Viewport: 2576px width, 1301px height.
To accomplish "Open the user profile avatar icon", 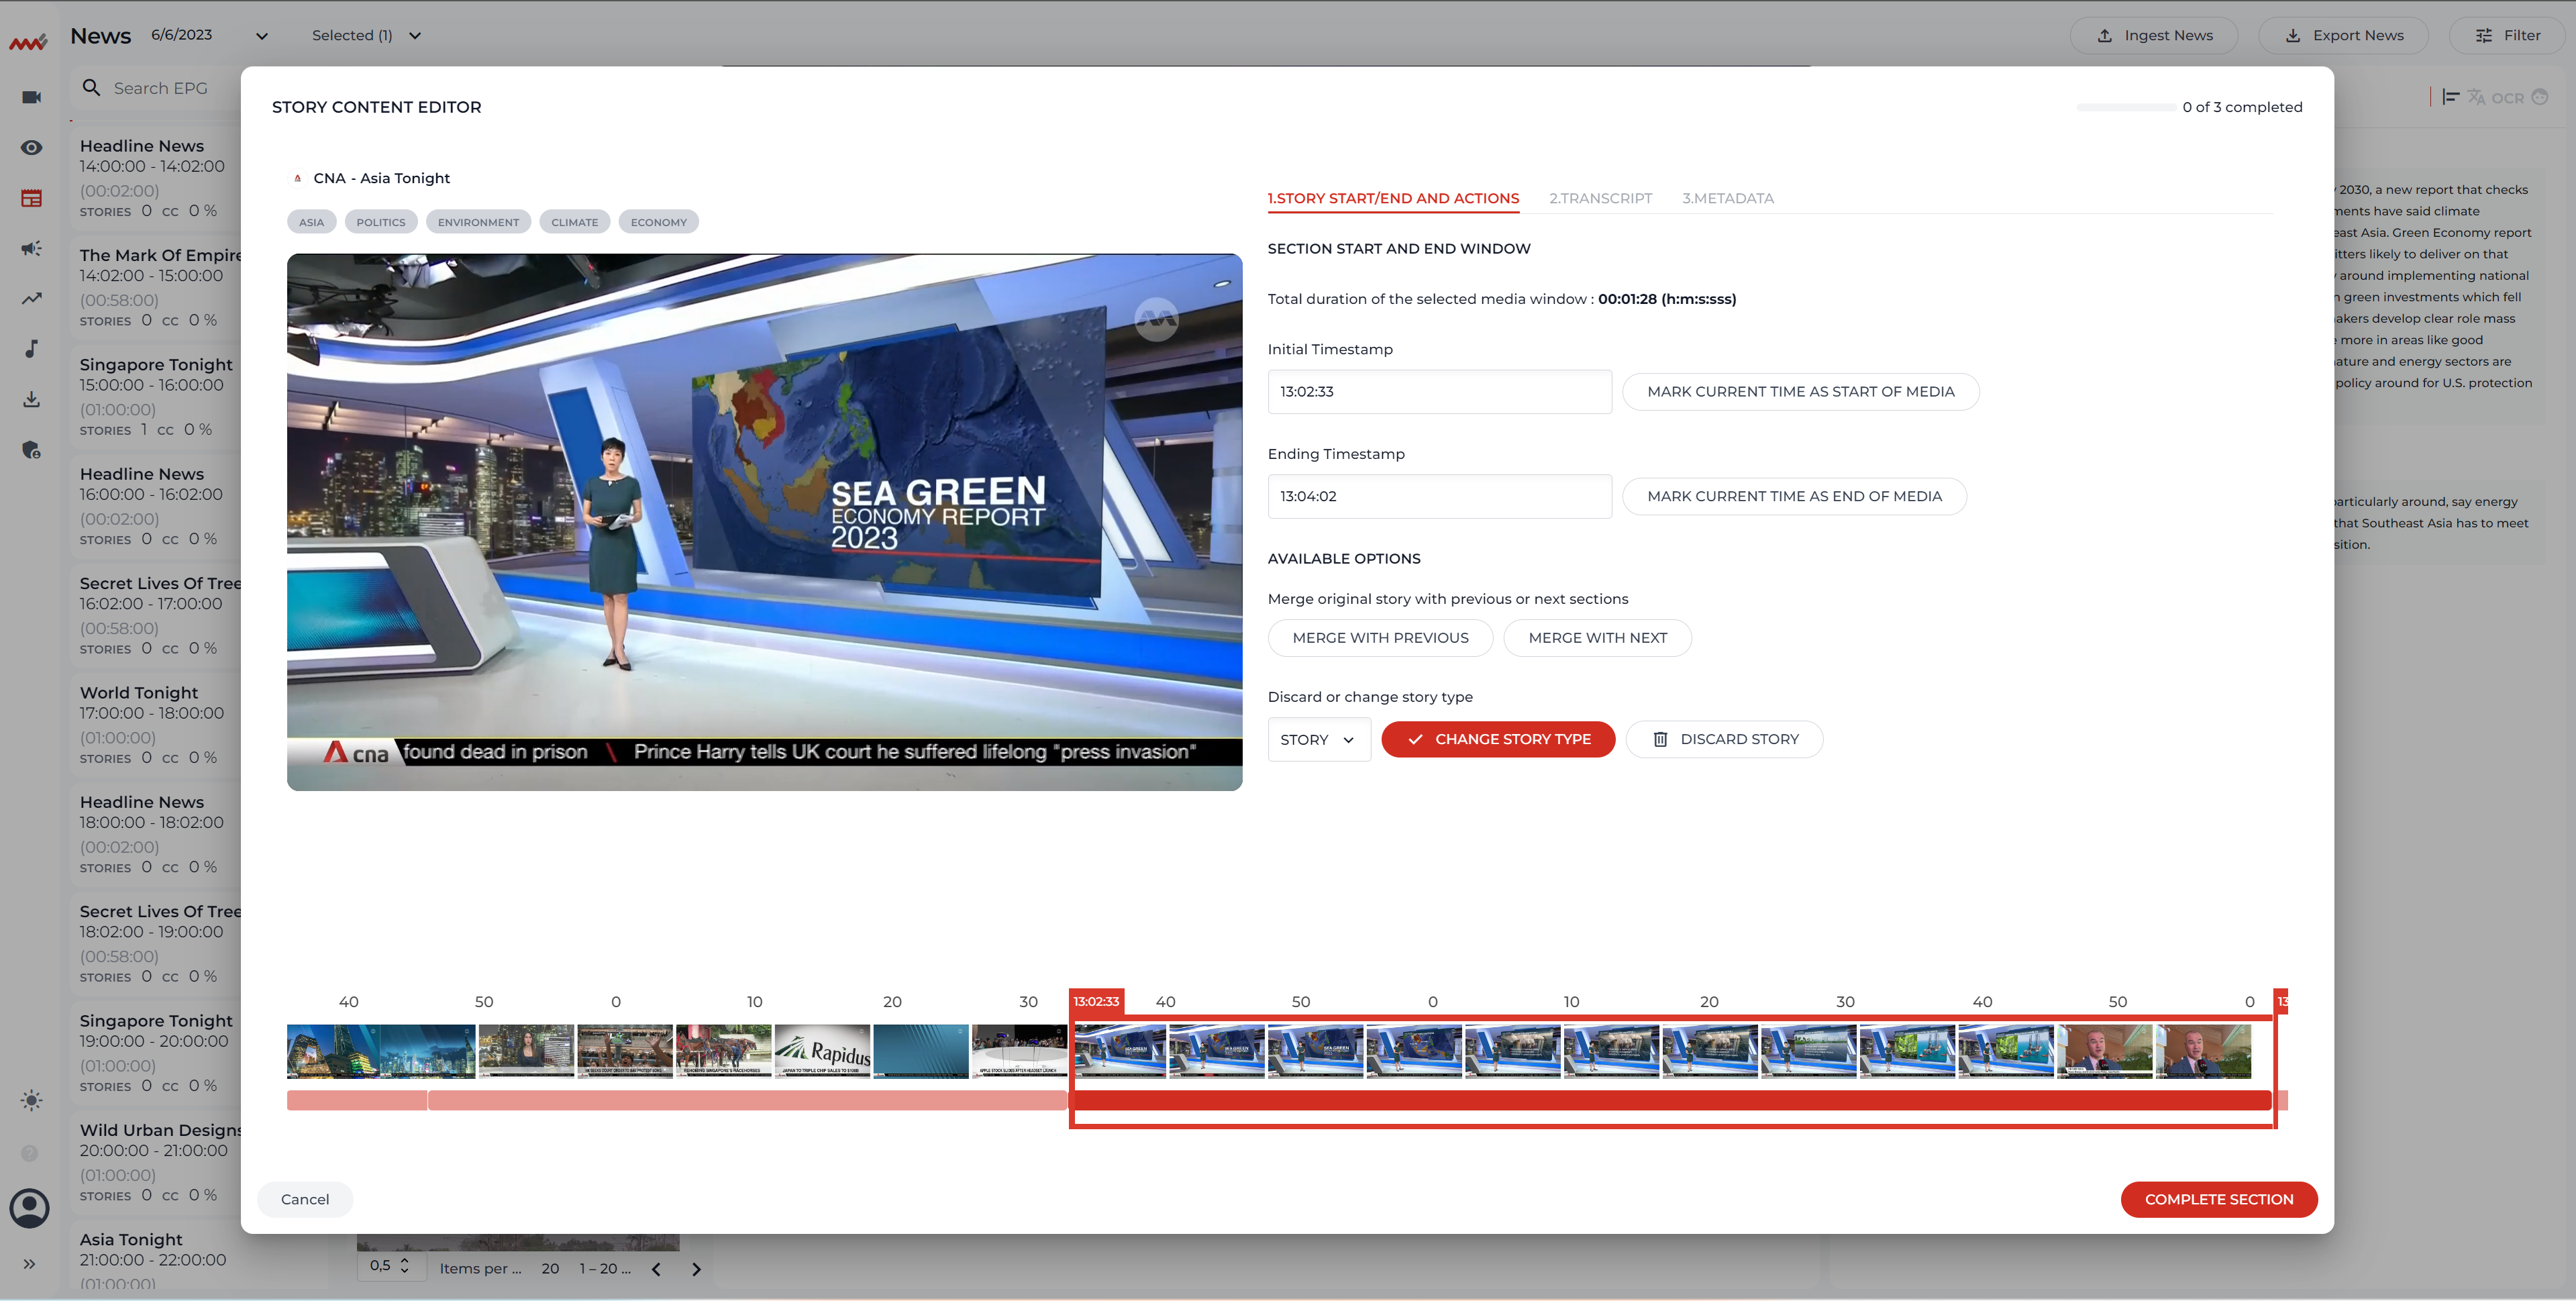I will pos(30,1208).
